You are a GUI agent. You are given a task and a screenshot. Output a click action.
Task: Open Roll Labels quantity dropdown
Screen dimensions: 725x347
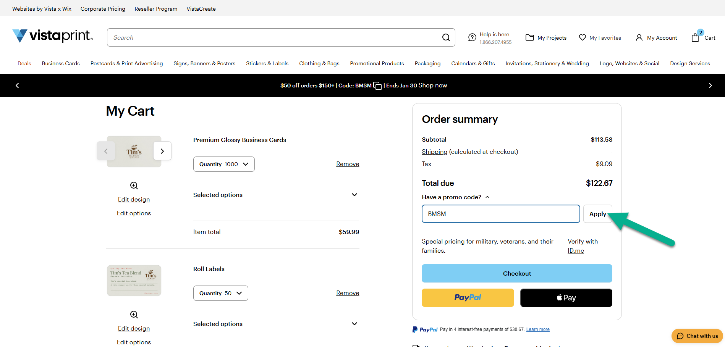click(221, 293)
